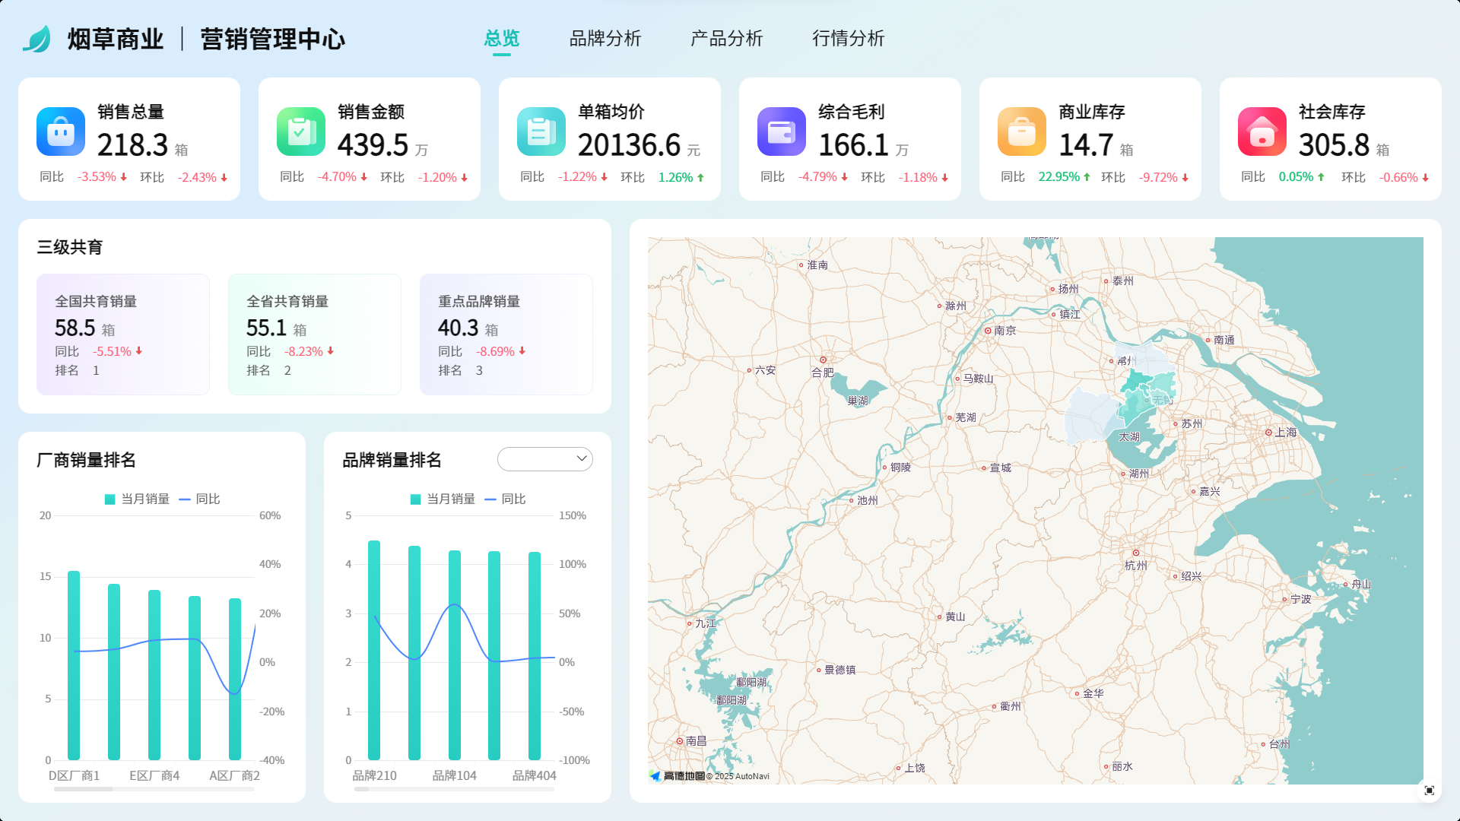Click the map fullscreen icon

tap(1429, 791)
